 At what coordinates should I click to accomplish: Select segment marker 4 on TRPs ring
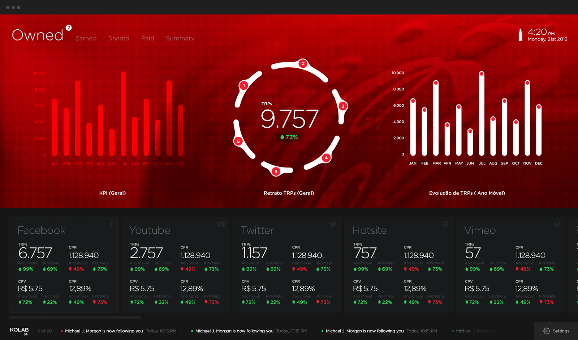326,158
